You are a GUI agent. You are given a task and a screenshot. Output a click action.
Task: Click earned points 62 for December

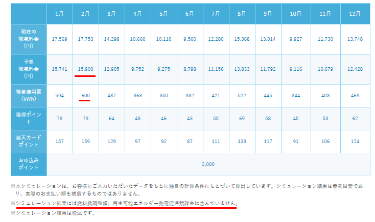pos(355,119)
